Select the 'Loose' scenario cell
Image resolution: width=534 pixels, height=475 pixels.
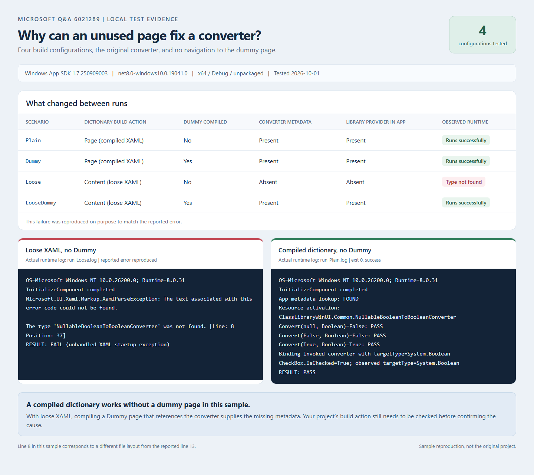coord(33,182)
